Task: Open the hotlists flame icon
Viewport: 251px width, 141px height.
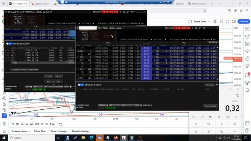Action: tap(247, 58)
